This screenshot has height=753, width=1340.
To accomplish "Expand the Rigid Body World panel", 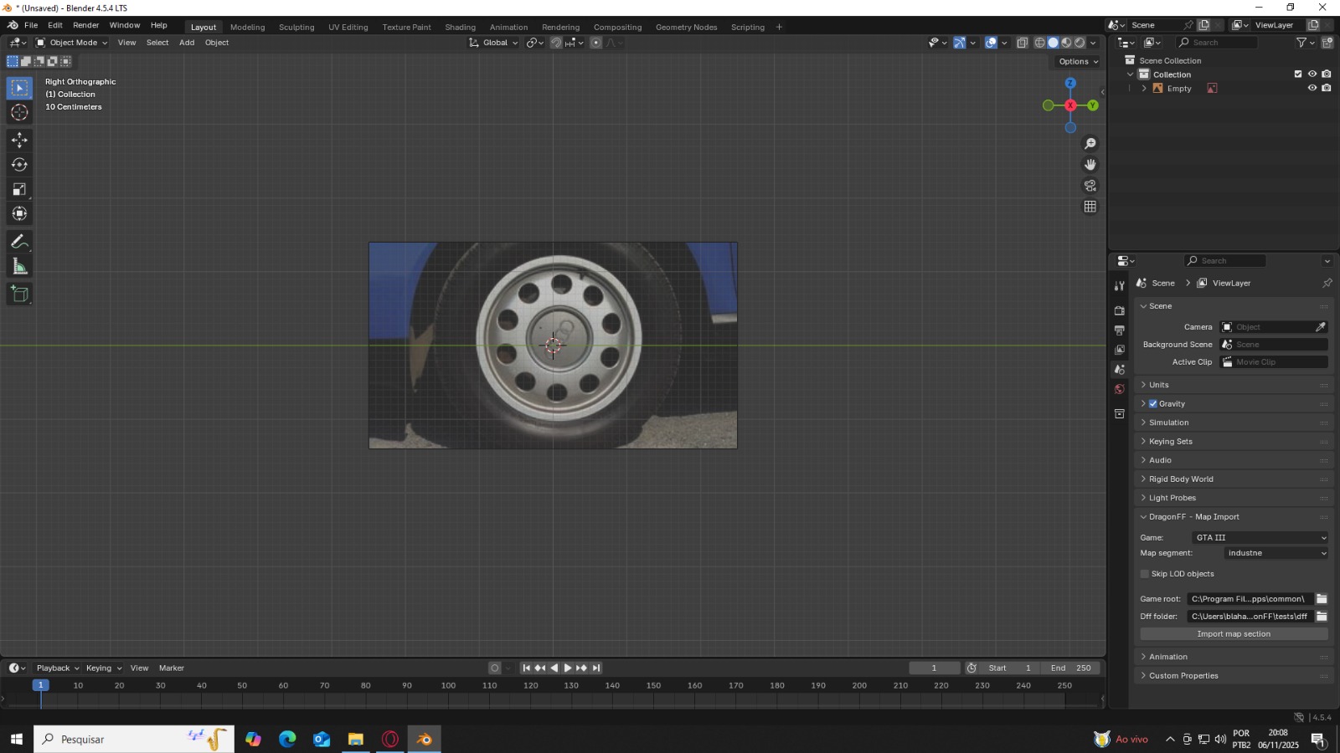I will coord(1181,479).
